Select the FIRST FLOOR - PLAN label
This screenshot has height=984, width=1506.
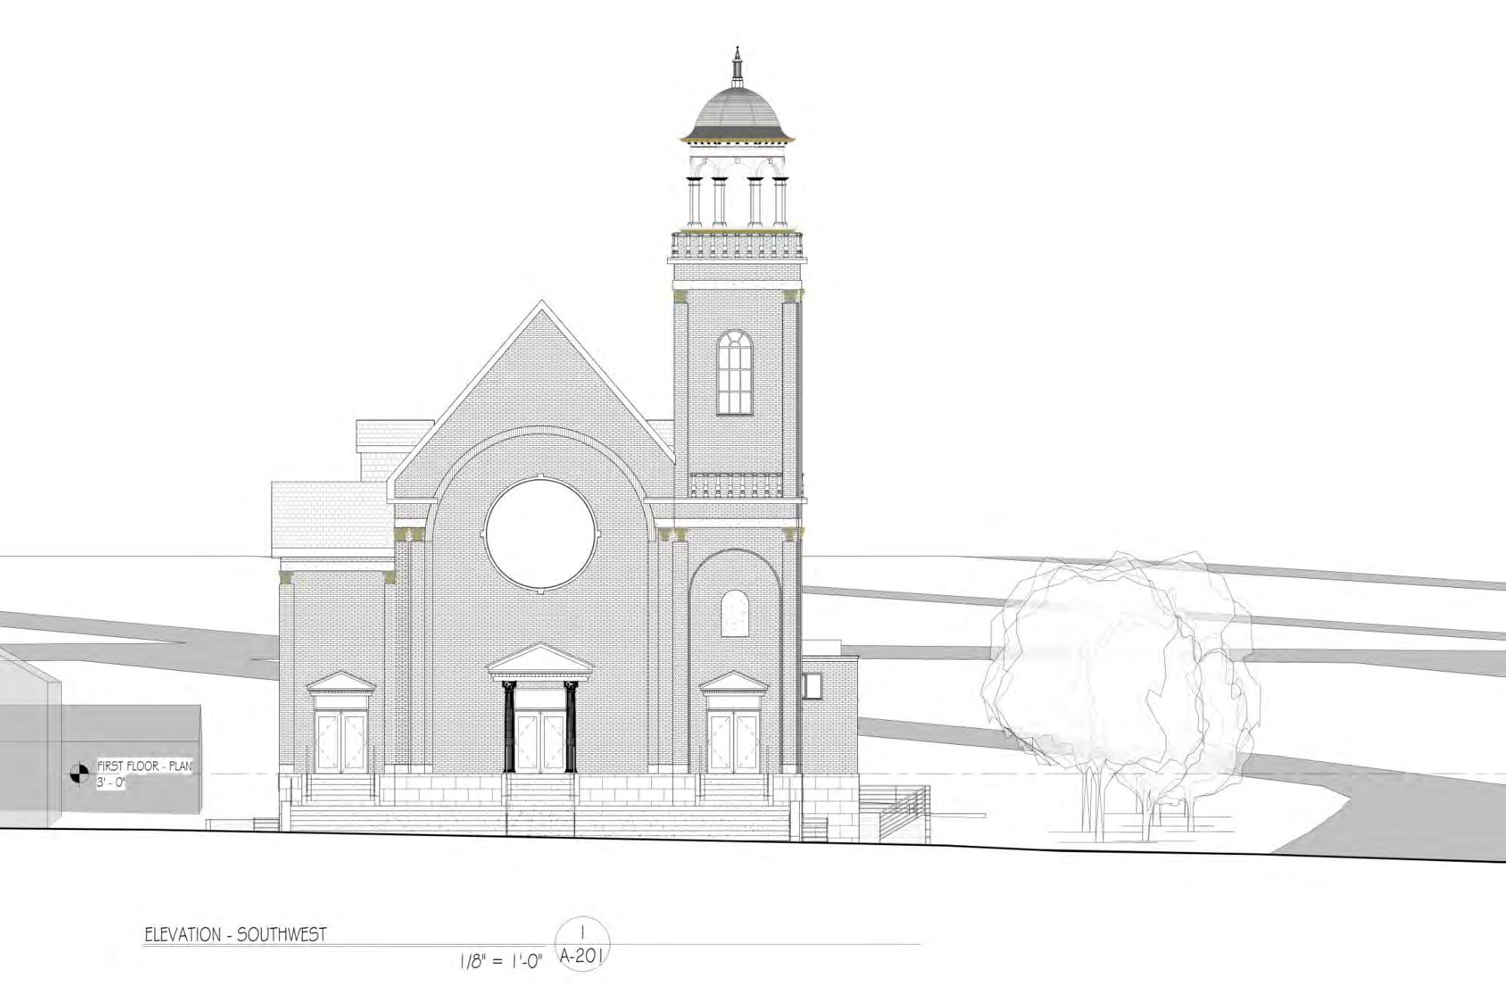(x=145, y=766)
